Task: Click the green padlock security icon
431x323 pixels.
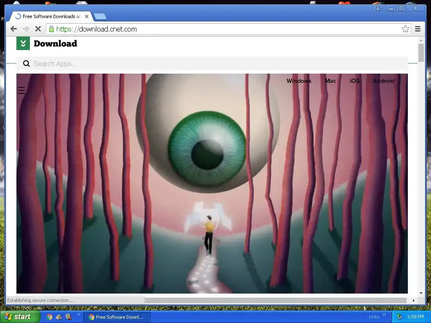Action: tap(51, 29)
